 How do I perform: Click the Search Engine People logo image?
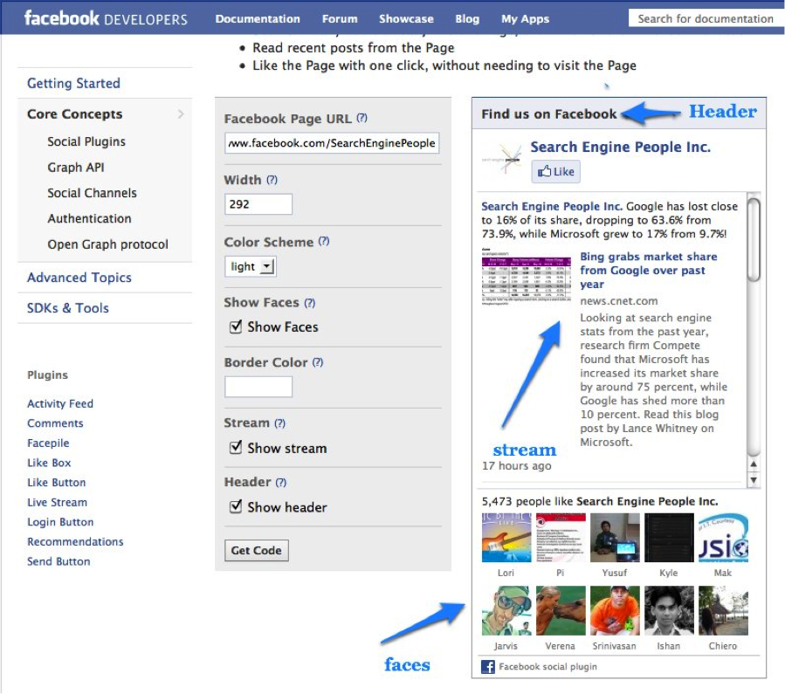coord(502,161)
